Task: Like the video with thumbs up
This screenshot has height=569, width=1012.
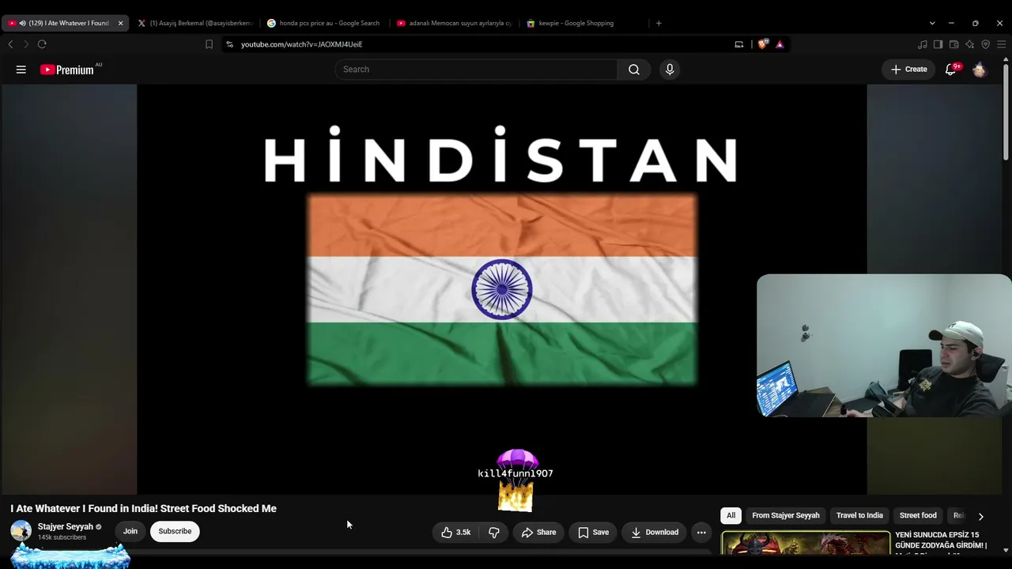Action: pyautogui.click(x=456, y=533)
